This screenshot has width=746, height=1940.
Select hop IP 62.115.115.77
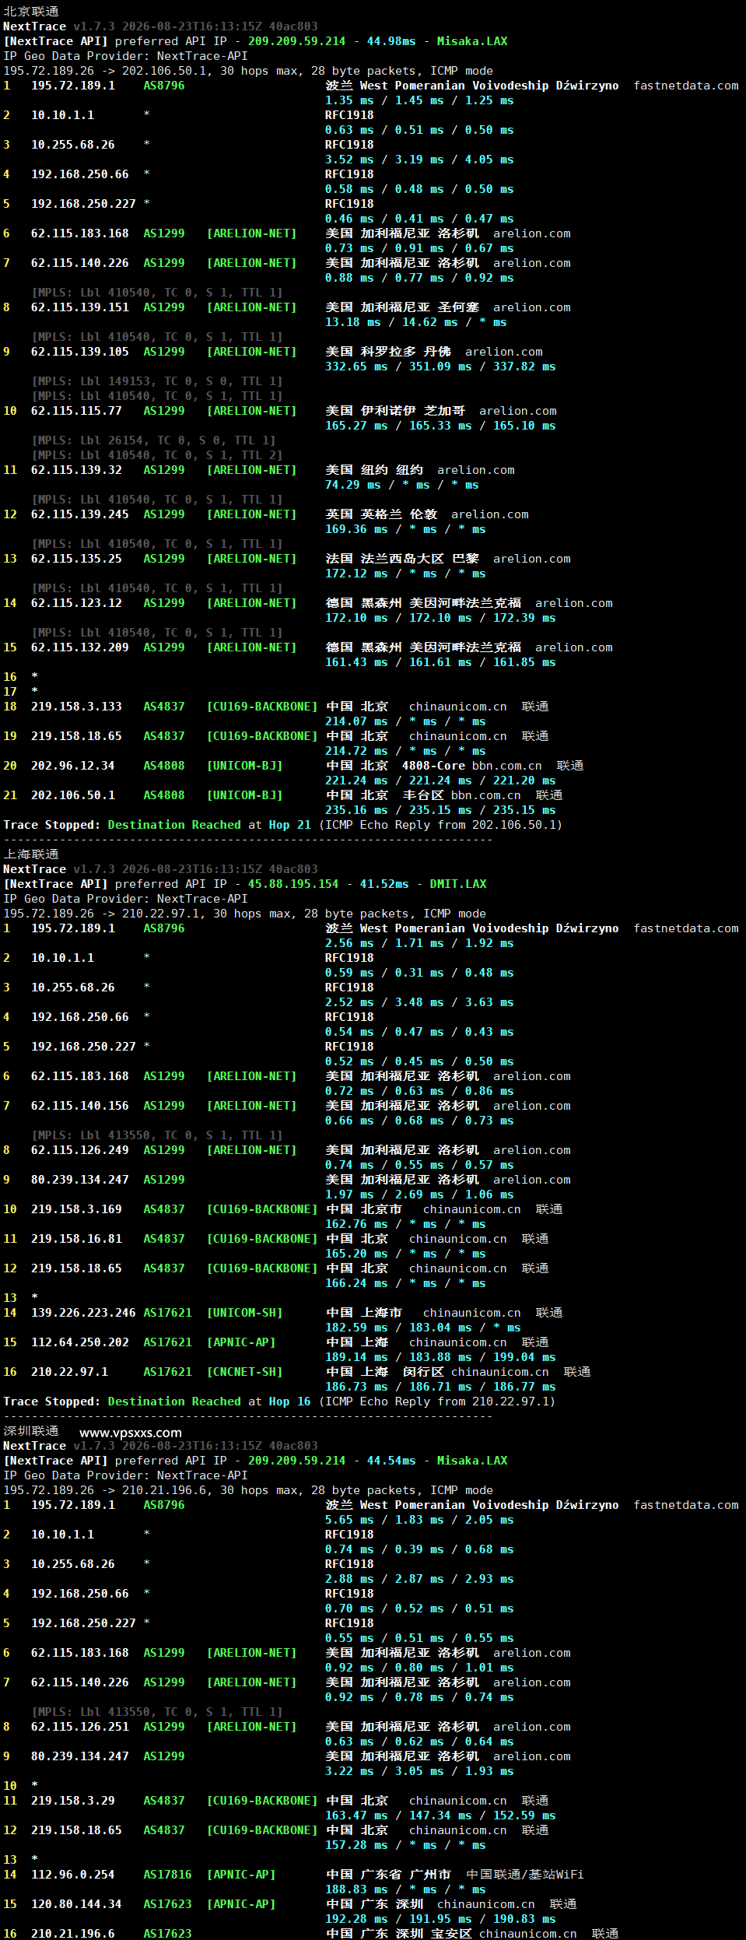coord(76,411)
